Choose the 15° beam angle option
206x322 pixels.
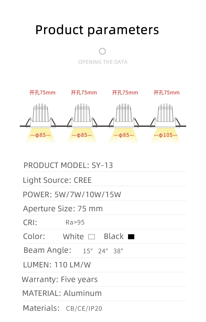pos(88,251)
